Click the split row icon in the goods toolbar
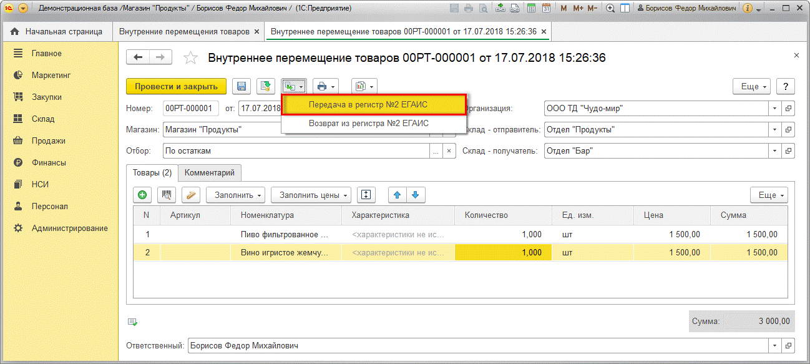 click(366, 195)
